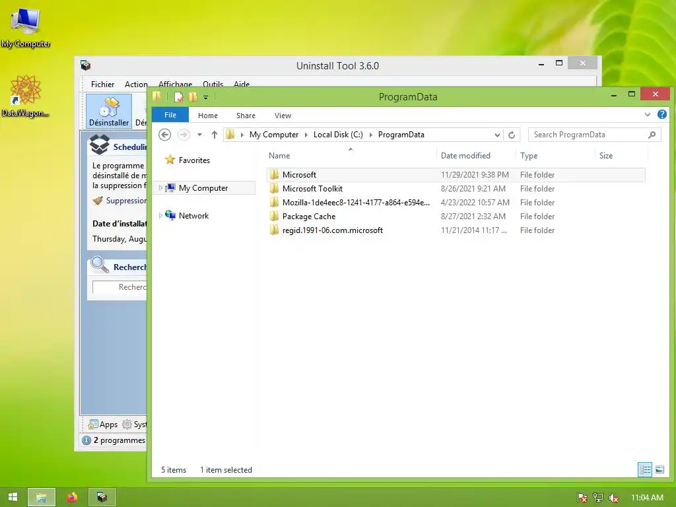Expand the ribbon with the chevron
676x507 pixels.
pyautogui.click(x=647, y=115)
